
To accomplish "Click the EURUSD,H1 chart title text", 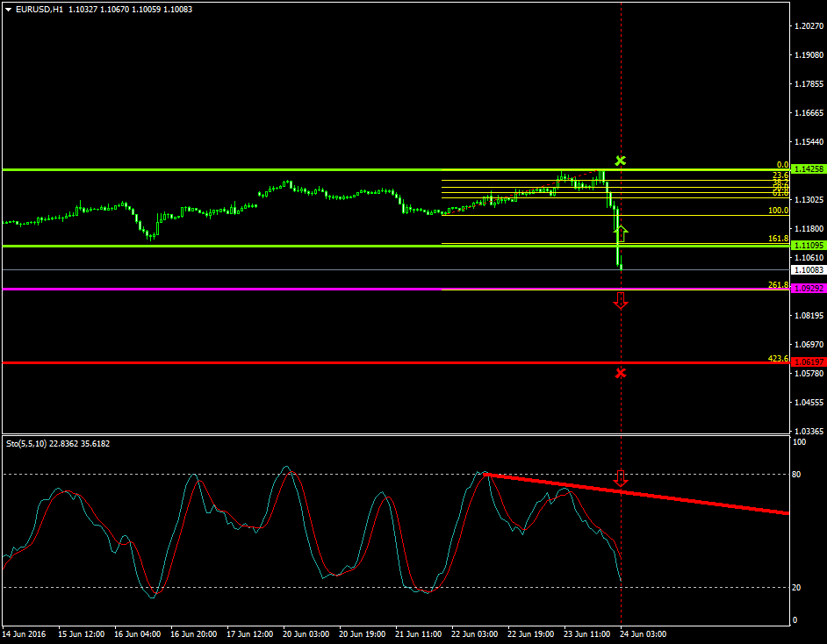I will pos(33,9).
